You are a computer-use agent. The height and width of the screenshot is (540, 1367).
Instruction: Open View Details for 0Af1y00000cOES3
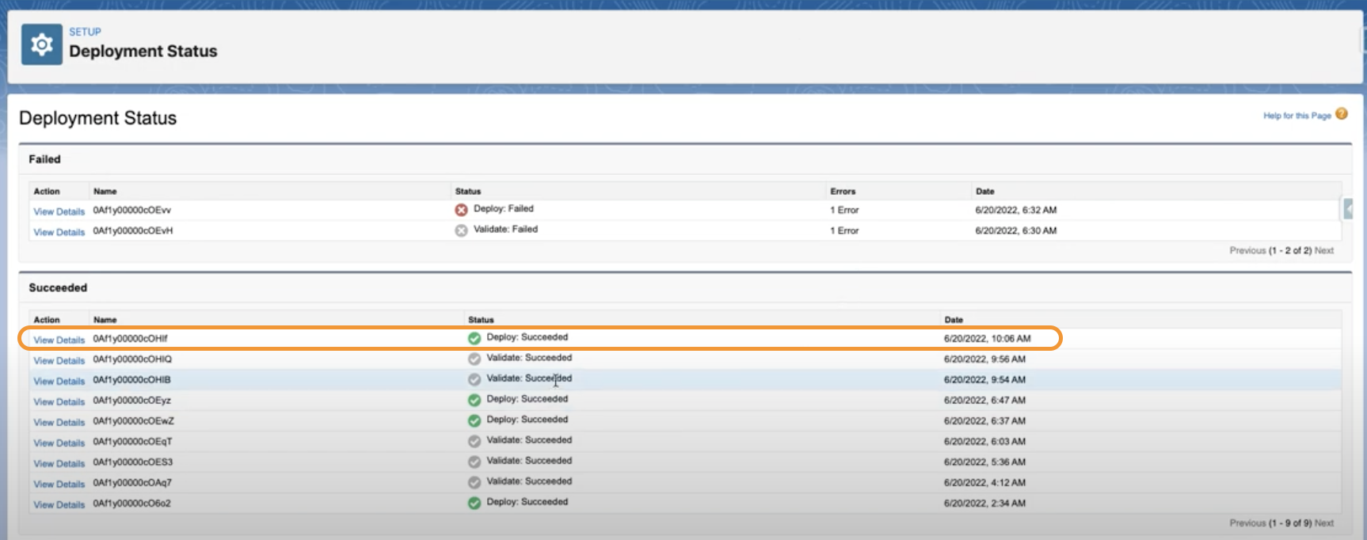(59, 463)
